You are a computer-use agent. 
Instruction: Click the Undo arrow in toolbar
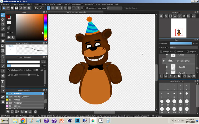pos(36,8)
